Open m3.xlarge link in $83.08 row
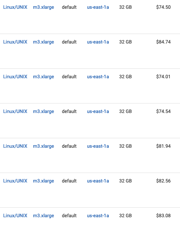 [x=43, y=216]
